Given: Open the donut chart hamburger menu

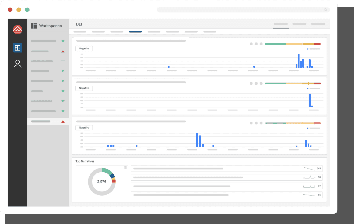Looking at the screenshot, I should coord(125,167).
